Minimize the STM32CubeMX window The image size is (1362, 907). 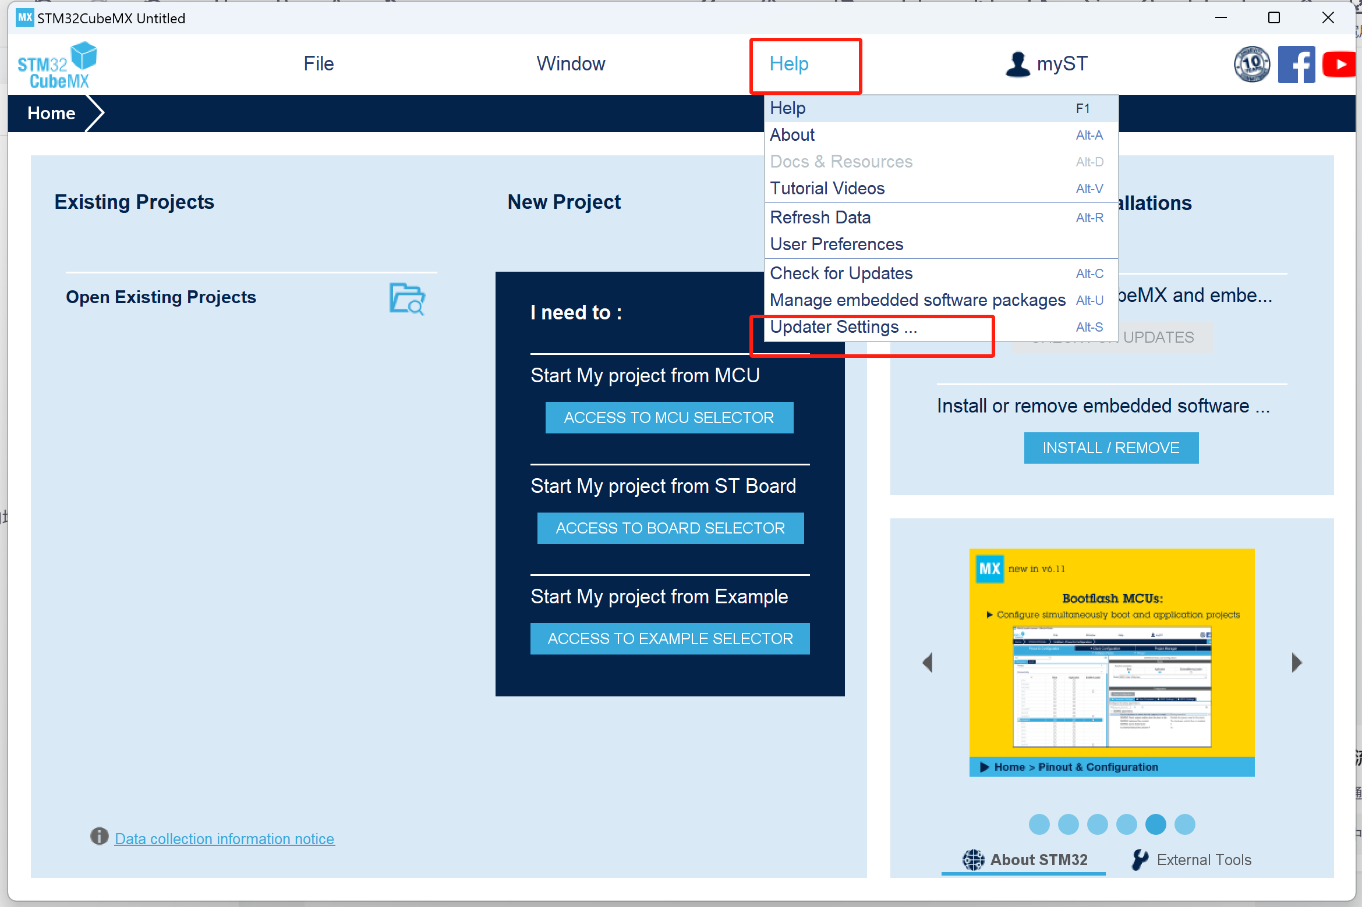(x=1221, y=17)
